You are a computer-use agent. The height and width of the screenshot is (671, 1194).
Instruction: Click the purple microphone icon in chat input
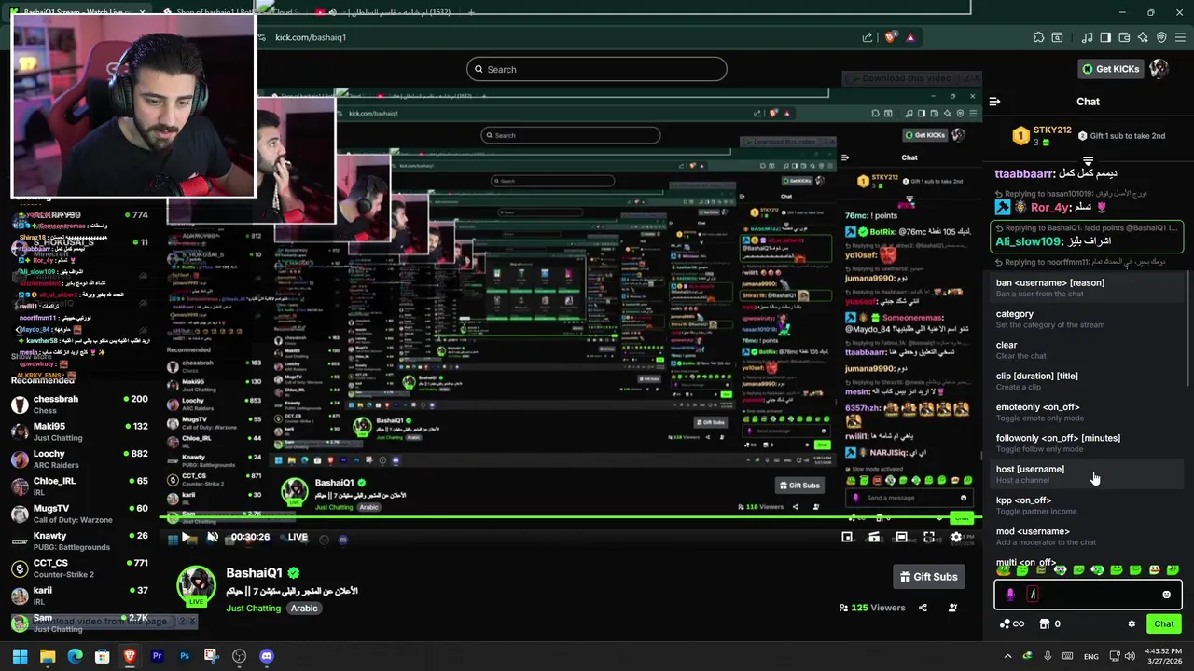(1010, 595)
